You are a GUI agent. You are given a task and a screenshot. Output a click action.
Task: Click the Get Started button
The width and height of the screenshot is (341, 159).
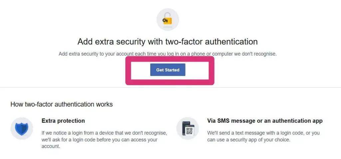point(168,70)
